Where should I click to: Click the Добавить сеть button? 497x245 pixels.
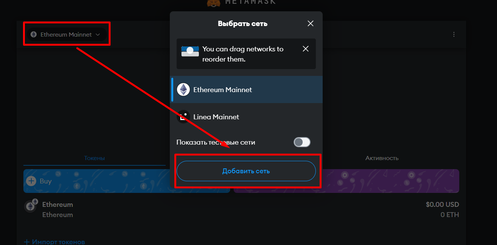[246, 171]
